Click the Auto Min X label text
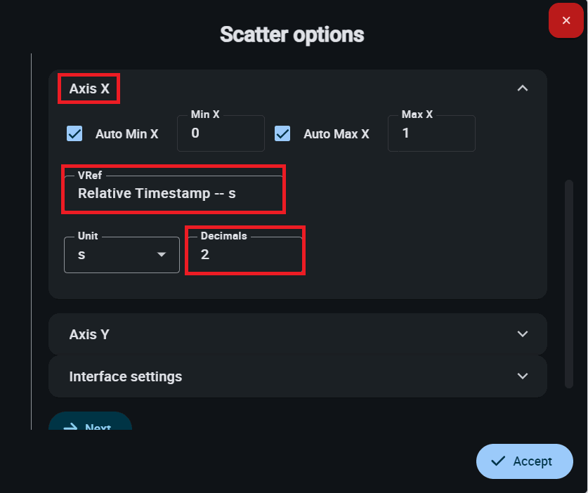 (x=126, y=134)
